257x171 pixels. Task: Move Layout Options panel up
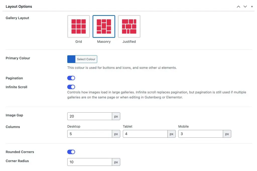[x=238, y=7]
